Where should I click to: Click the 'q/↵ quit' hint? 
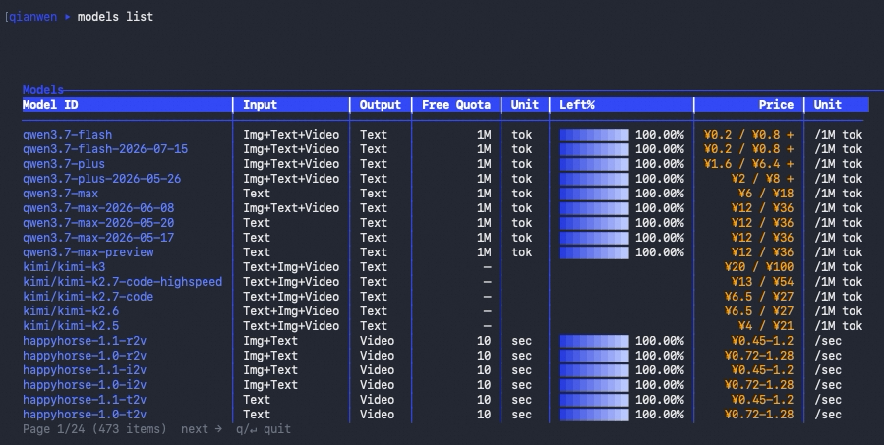(x=264, y=429)
